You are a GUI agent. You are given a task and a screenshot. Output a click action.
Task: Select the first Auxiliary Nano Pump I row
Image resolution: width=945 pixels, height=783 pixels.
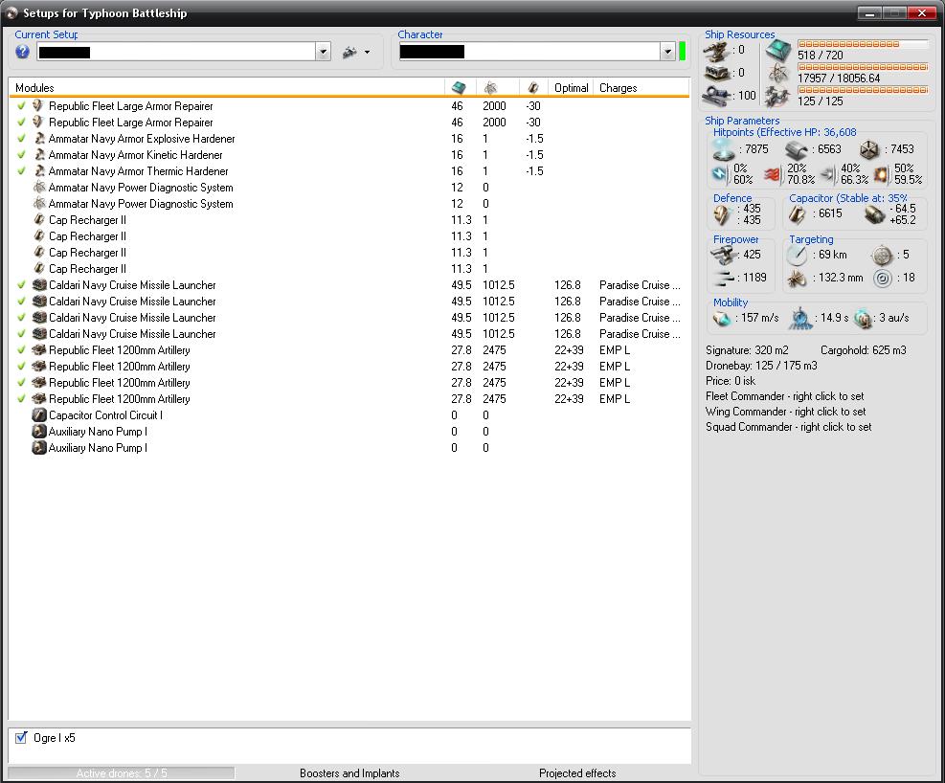click(x=349, y=432)
